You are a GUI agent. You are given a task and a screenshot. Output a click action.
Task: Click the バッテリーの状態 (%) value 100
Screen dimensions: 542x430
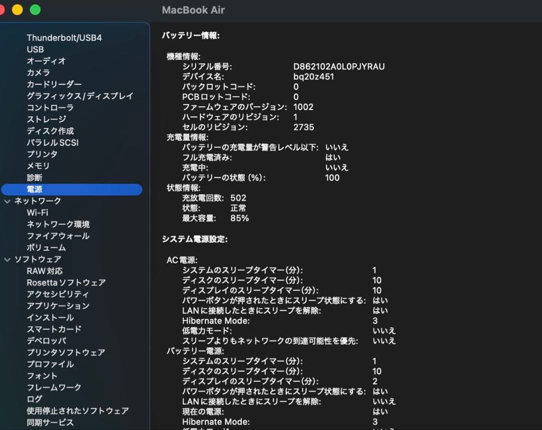pyautogui.click(x=332, y=178)
